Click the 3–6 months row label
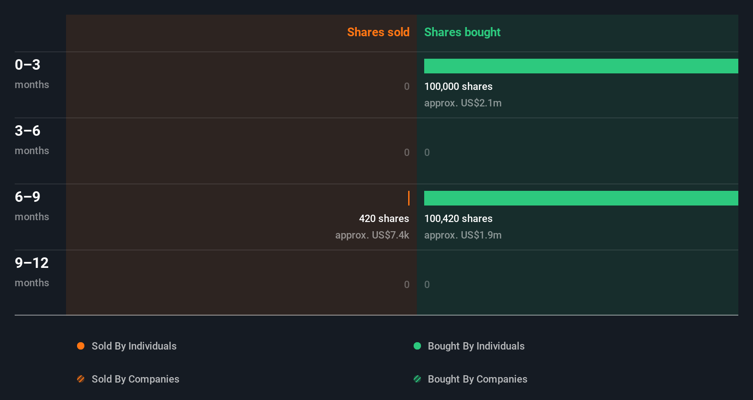The width and height of the screenshot is (753, 400). coord(32,139)
